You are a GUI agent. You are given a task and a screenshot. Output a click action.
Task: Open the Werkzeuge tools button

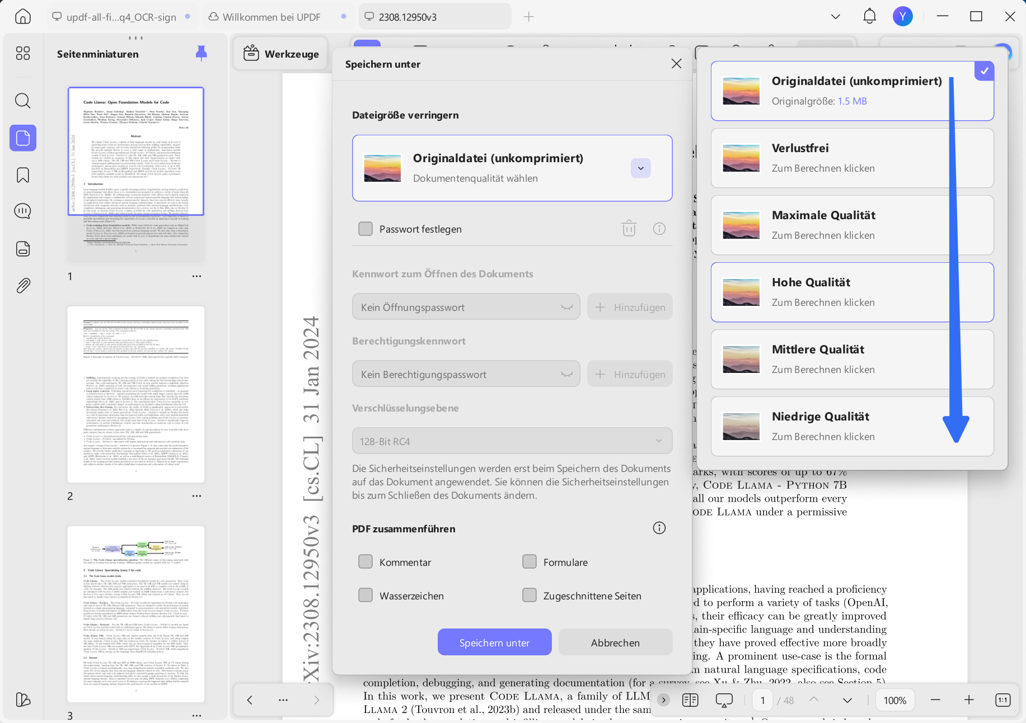[281, 54]
